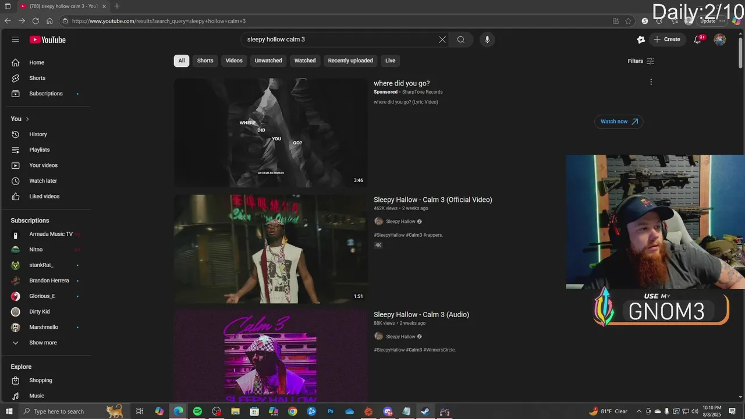Open Your videos
This screenshot has height=419, width=745.
pos(49,165)
